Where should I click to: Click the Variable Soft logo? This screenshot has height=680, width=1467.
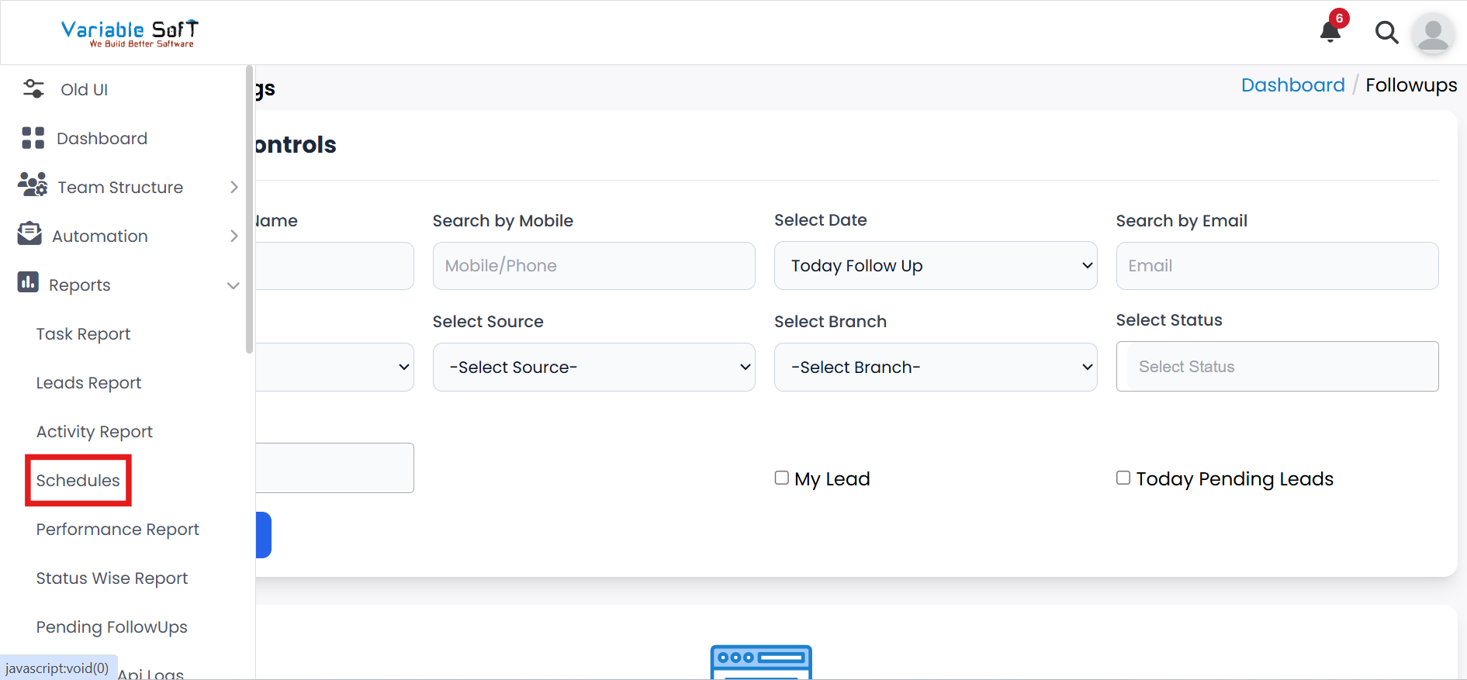pos(130,33)
